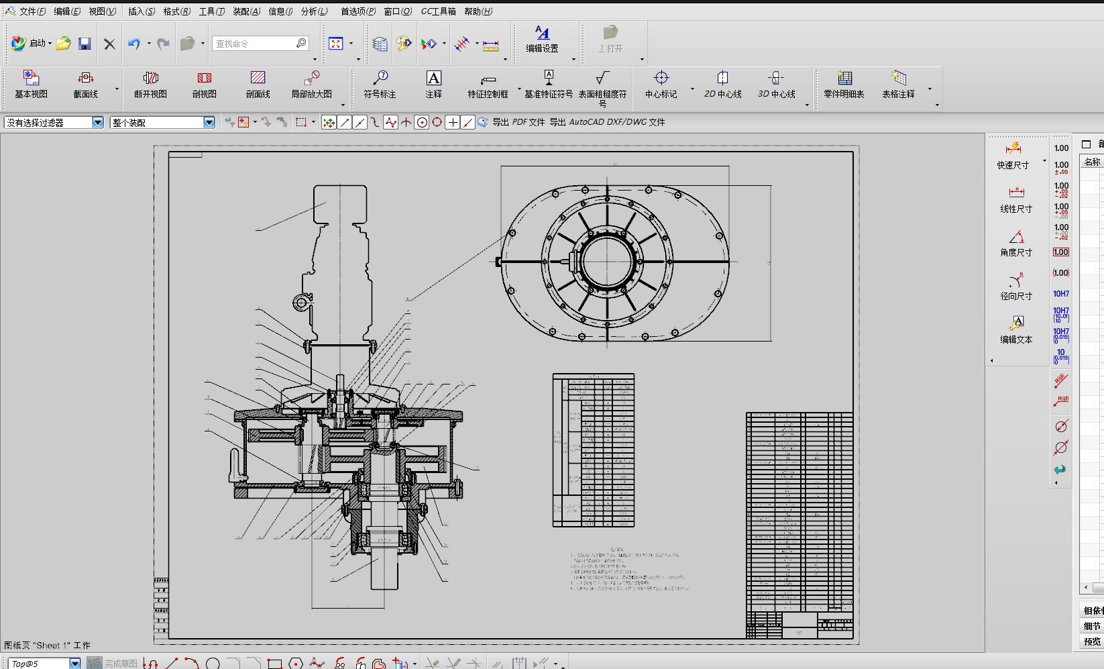
Task: Click 导出 AutoCAD DXF/DWG 文件 button
Action: (x=607, y=122)
